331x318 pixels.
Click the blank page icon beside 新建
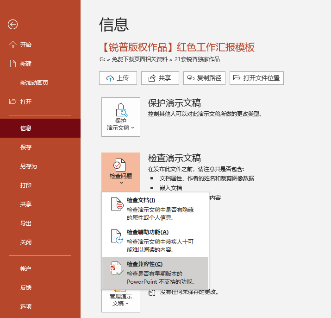tap(13, 64)
